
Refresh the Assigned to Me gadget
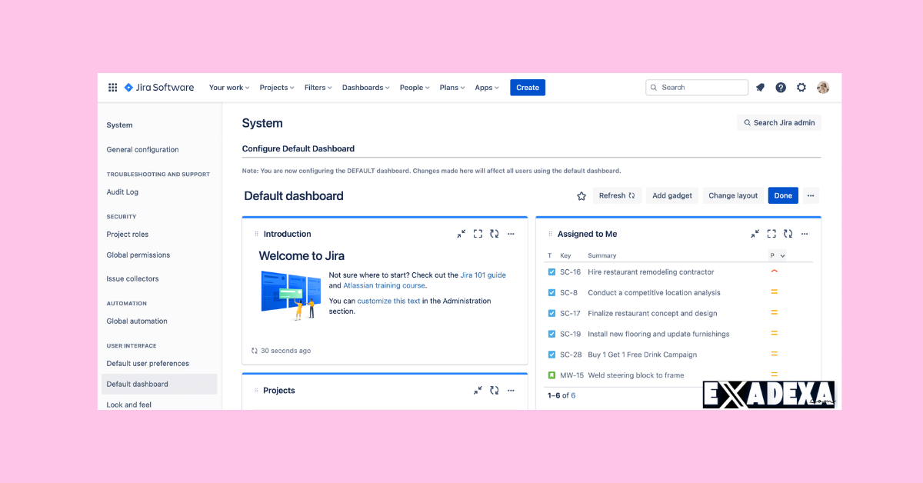[x=788, y=233]
